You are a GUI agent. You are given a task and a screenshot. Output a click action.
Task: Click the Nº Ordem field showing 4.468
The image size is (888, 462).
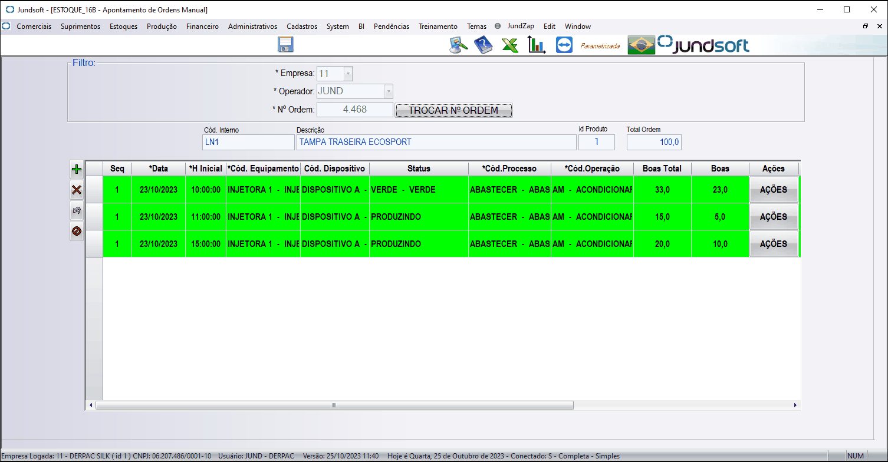[x=355, y=110]
